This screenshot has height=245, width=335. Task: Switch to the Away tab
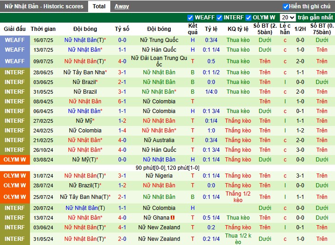point(122,6)
